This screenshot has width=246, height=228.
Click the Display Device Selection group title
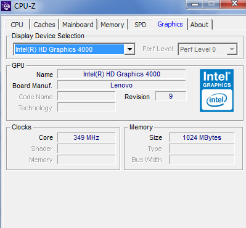[48, 36]
